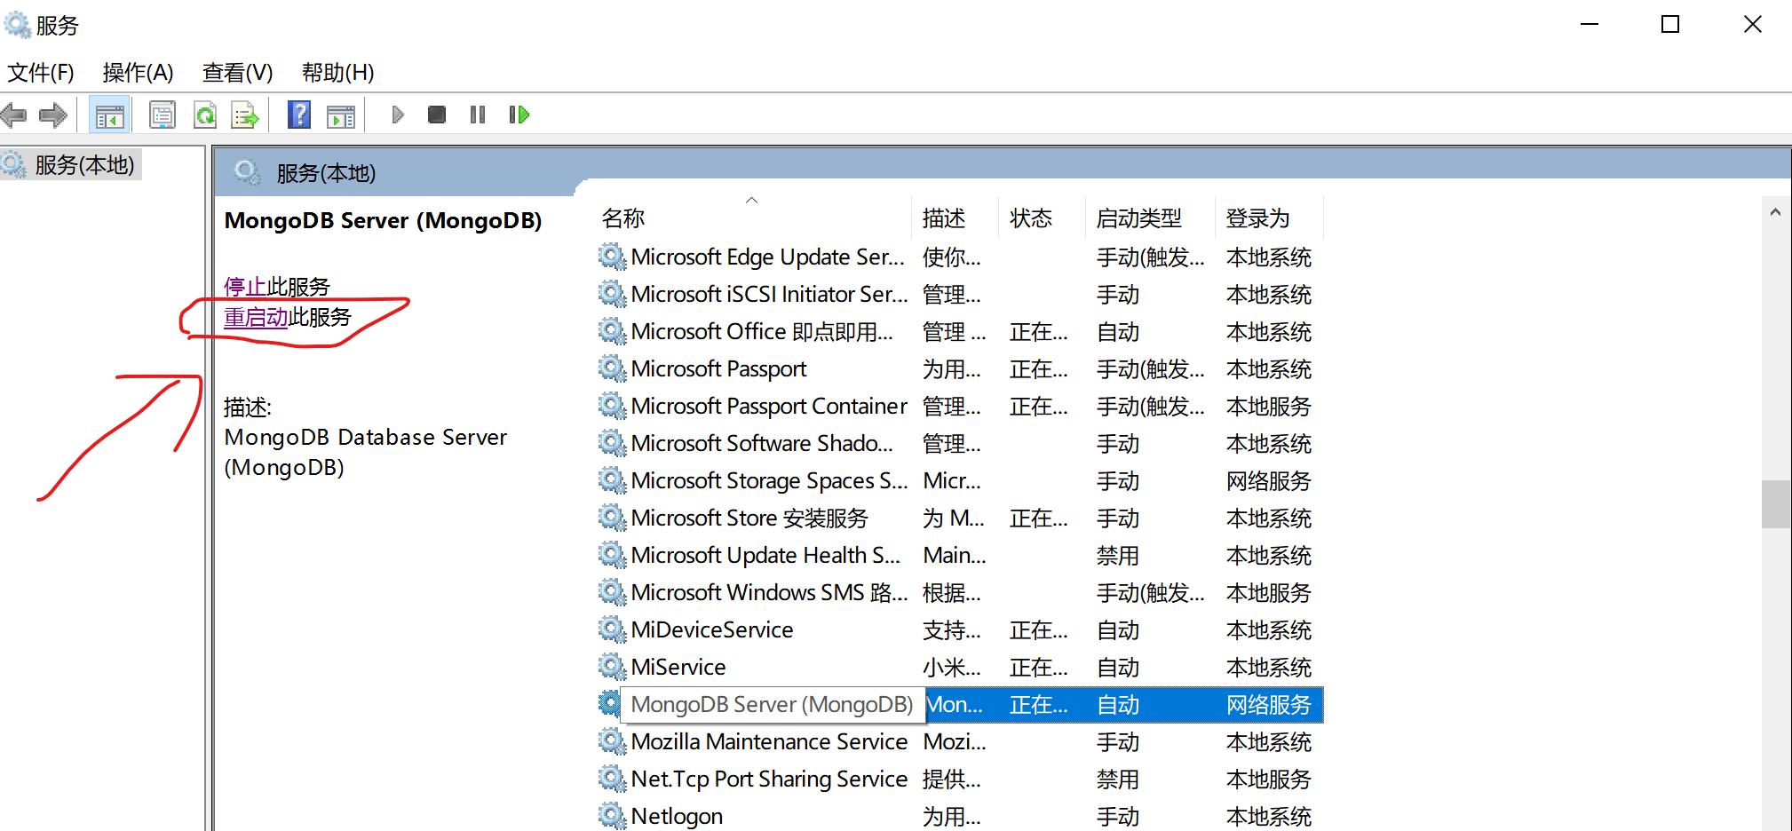Viewport: 1792px width, 831px height.
Task: Pause the service with the pause icon
Action: 478,115
